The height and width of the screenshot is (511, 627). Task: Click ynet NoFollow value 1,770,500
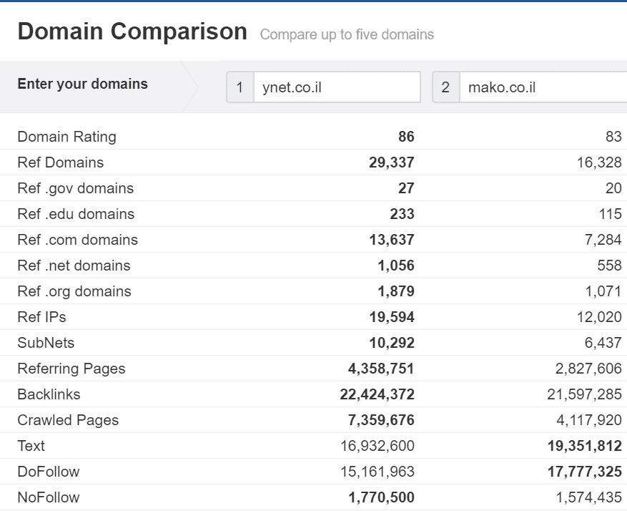click(x=381, y=497)
